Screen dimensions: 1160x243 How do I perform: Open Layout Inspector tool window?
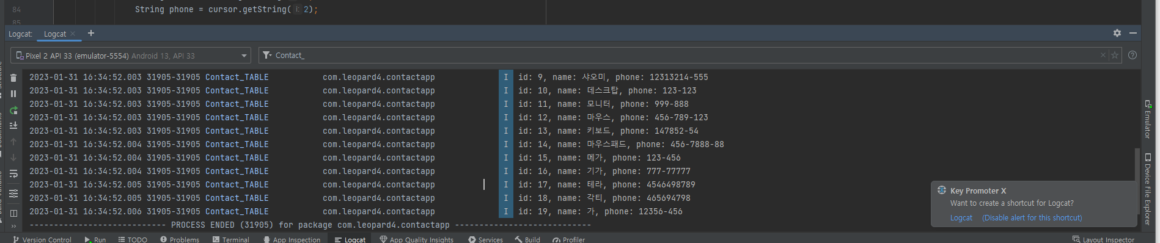pyautogui.click(x=1104, y=239)
